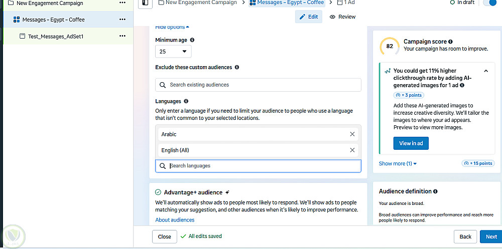
Task: Open the Minimum age dropdown
Action: pos(173,51)
